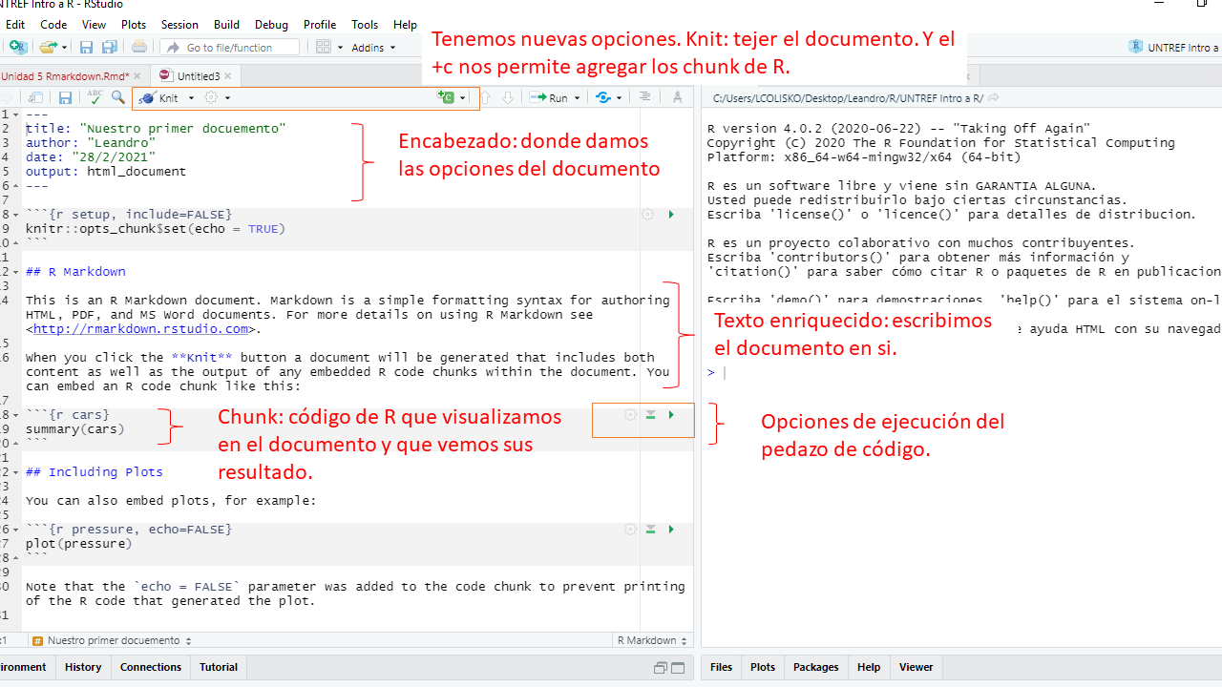Click the Save All documents icon
The width and height of the screenshot is (1222, 687).
click(x=110, y=47)
